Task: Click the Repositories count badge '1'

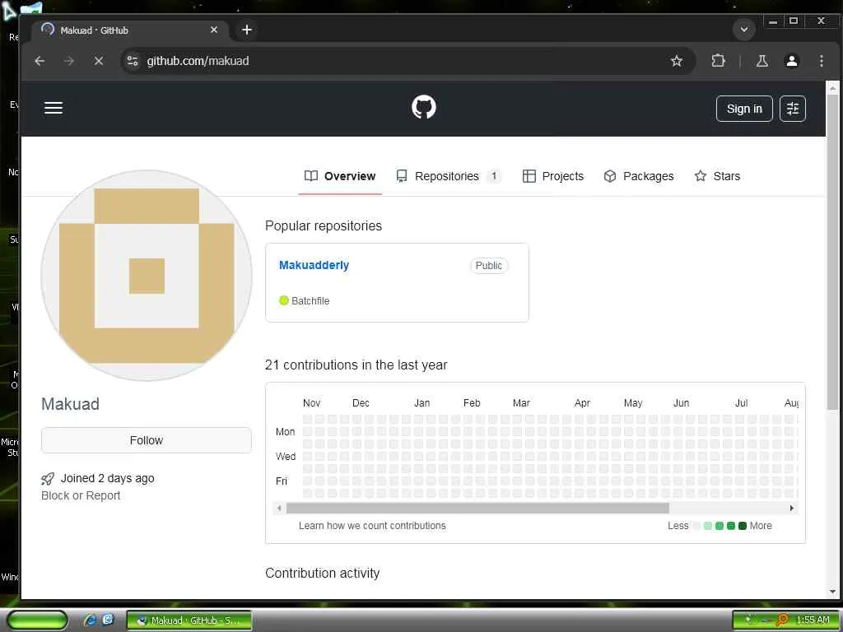Action: coord(494,176)
